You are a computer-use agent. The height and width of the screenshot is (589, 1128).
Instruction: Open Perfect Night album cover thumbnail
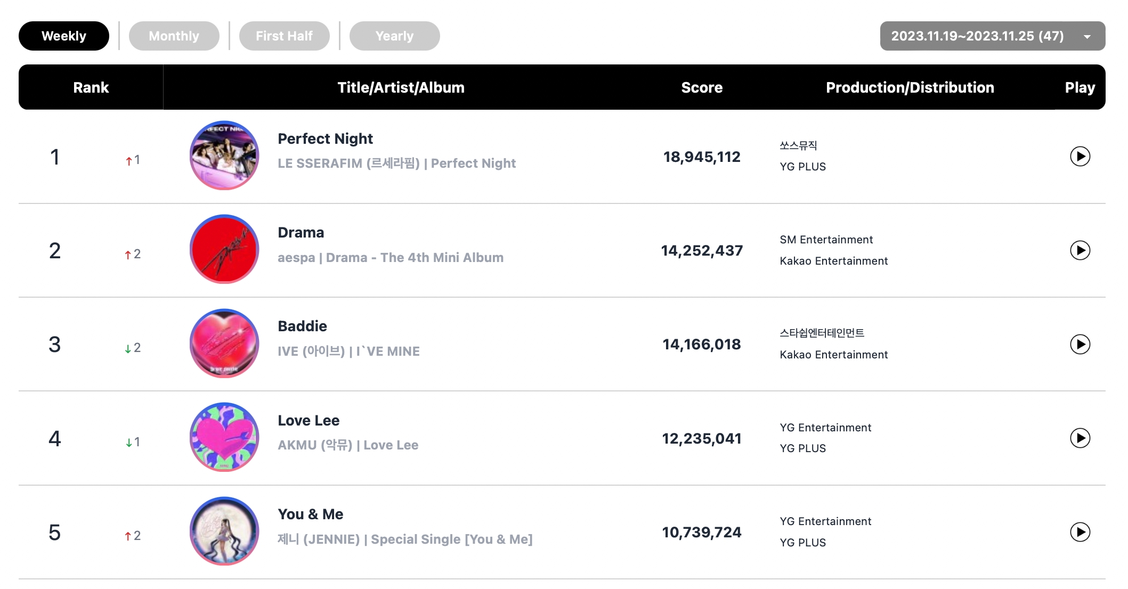pos(224,156)
